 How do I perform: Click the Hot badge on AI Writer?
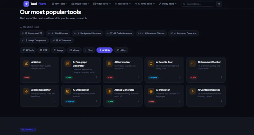pos(27,77)
